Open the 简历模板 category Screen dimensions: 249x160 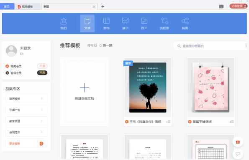pos(26,99)
